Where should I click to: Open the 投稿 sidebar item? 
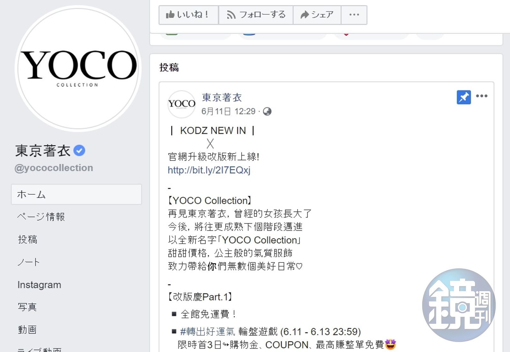[28, 239]
